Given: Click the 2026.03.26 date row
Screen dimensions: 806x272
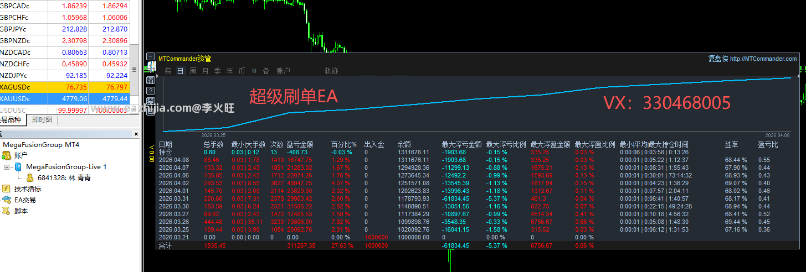Looking at the screenshot, I should click(x=173, y=222).
